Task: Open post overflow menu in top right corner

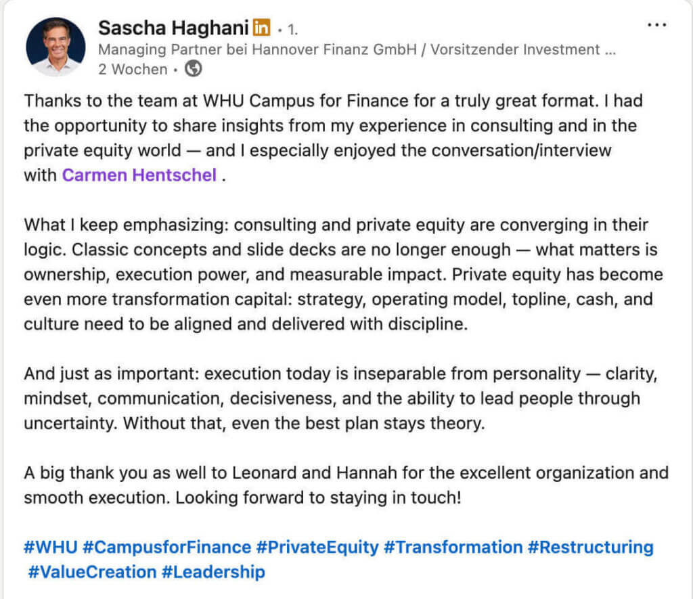Action: [657, 24]
